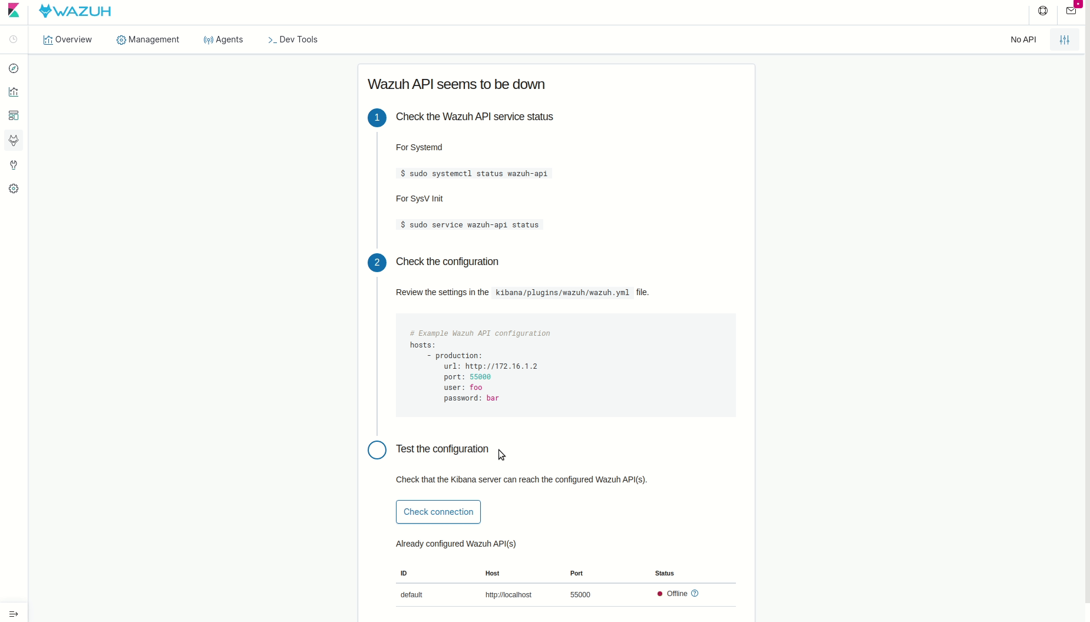Select the default API row in the table
1090x622 pixels.
click(411, 594)
